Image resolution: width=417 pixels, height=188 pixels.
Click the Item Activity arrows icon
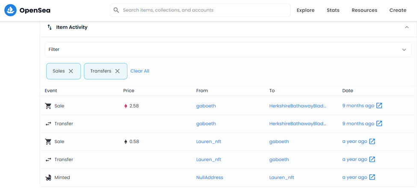click(50, 27)
